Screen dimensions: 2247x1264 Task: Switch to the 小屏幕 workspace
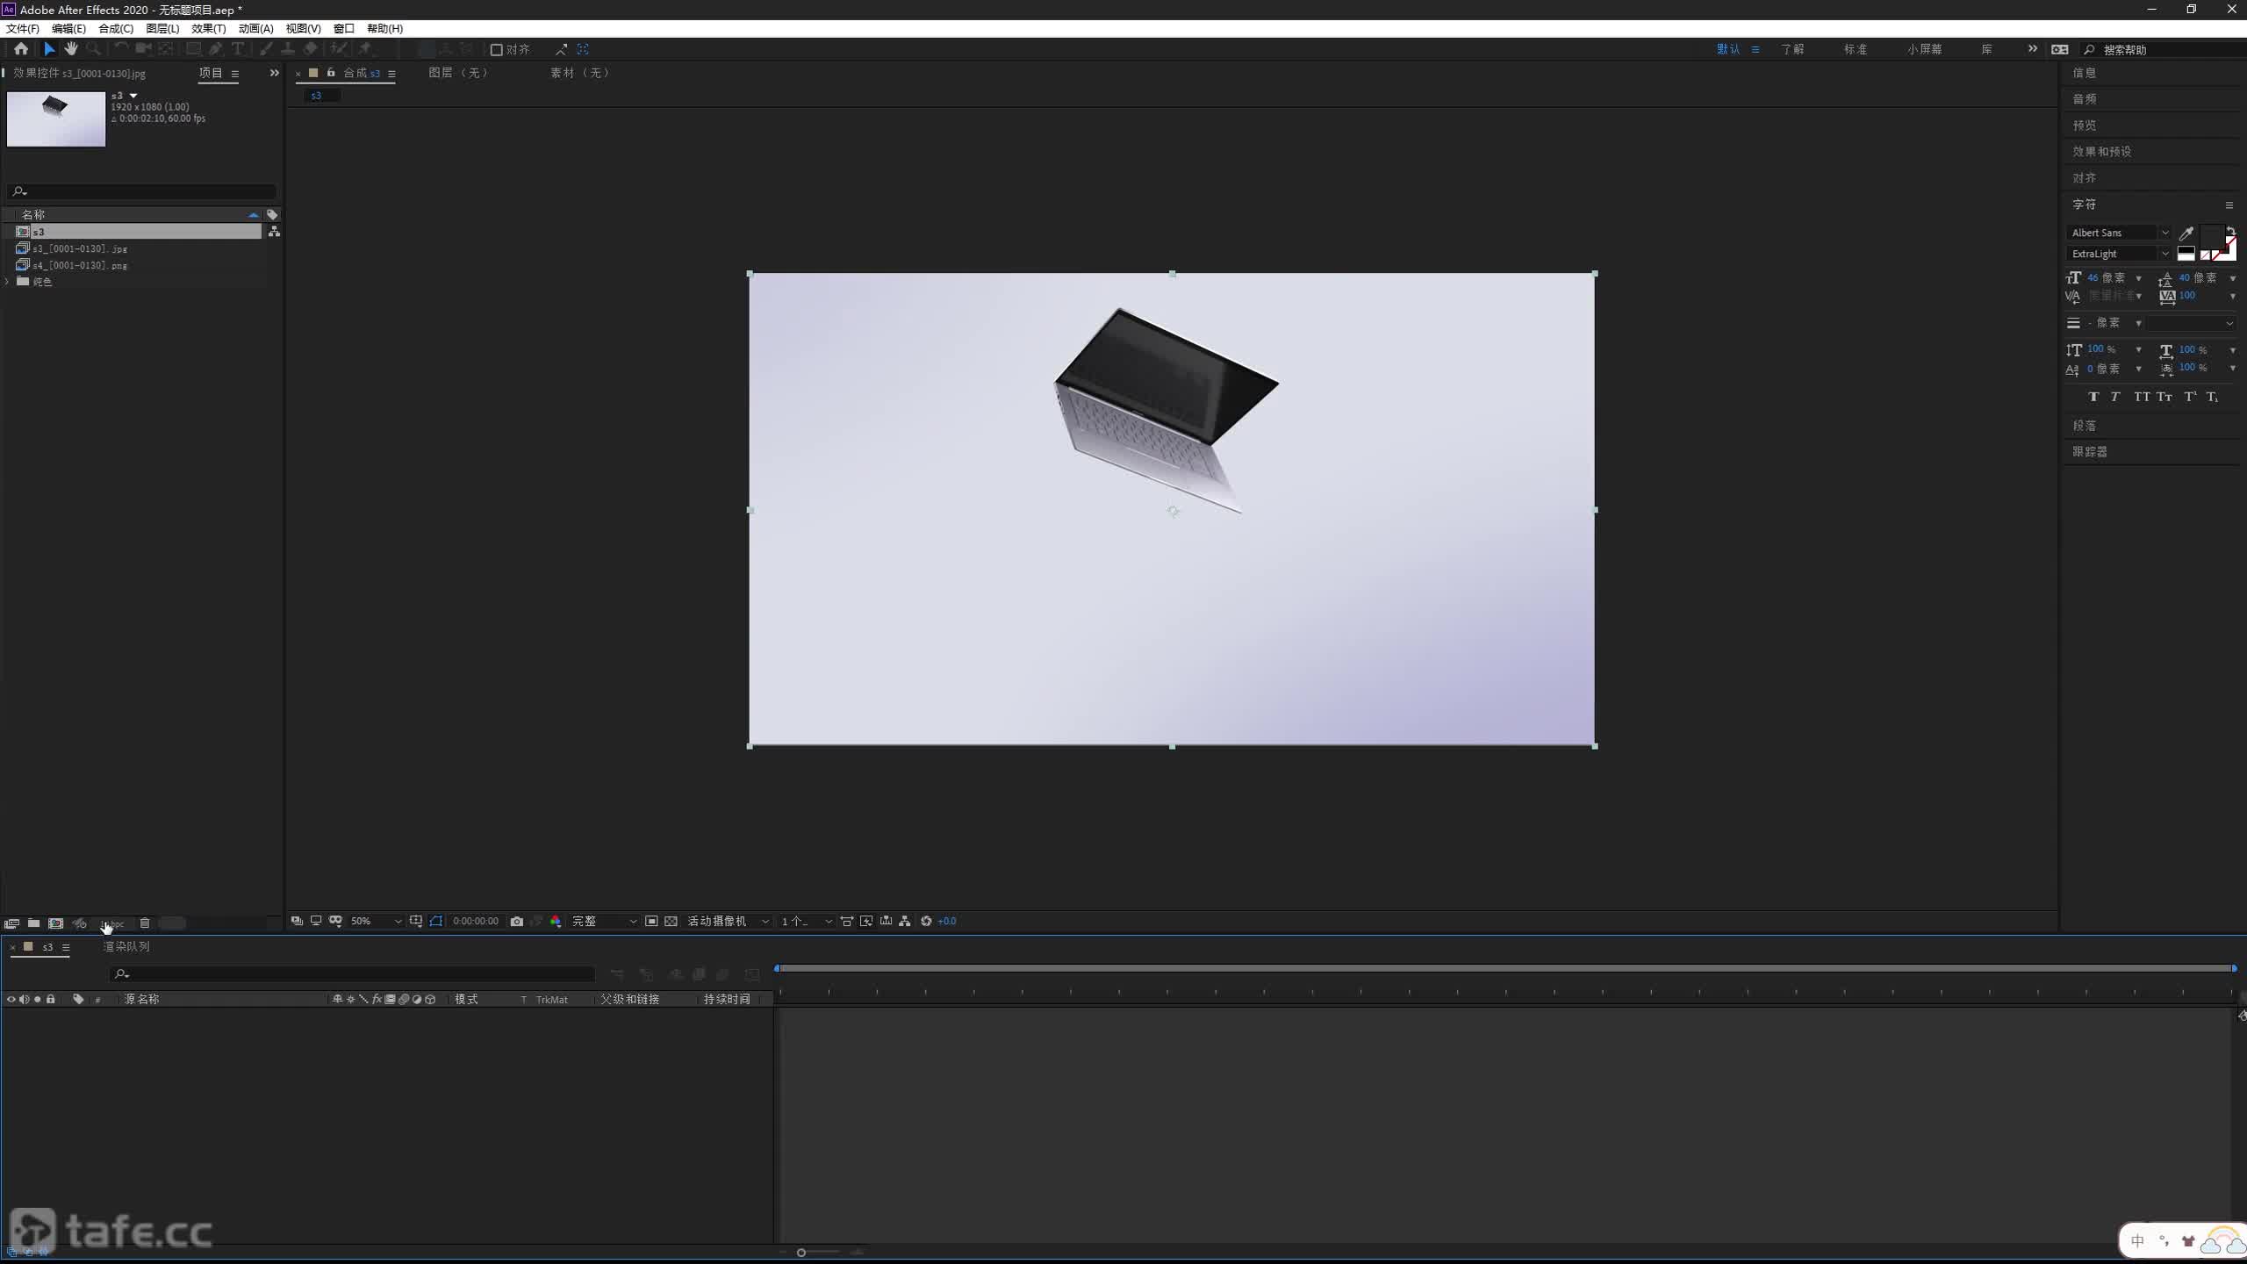(1924, 49)
